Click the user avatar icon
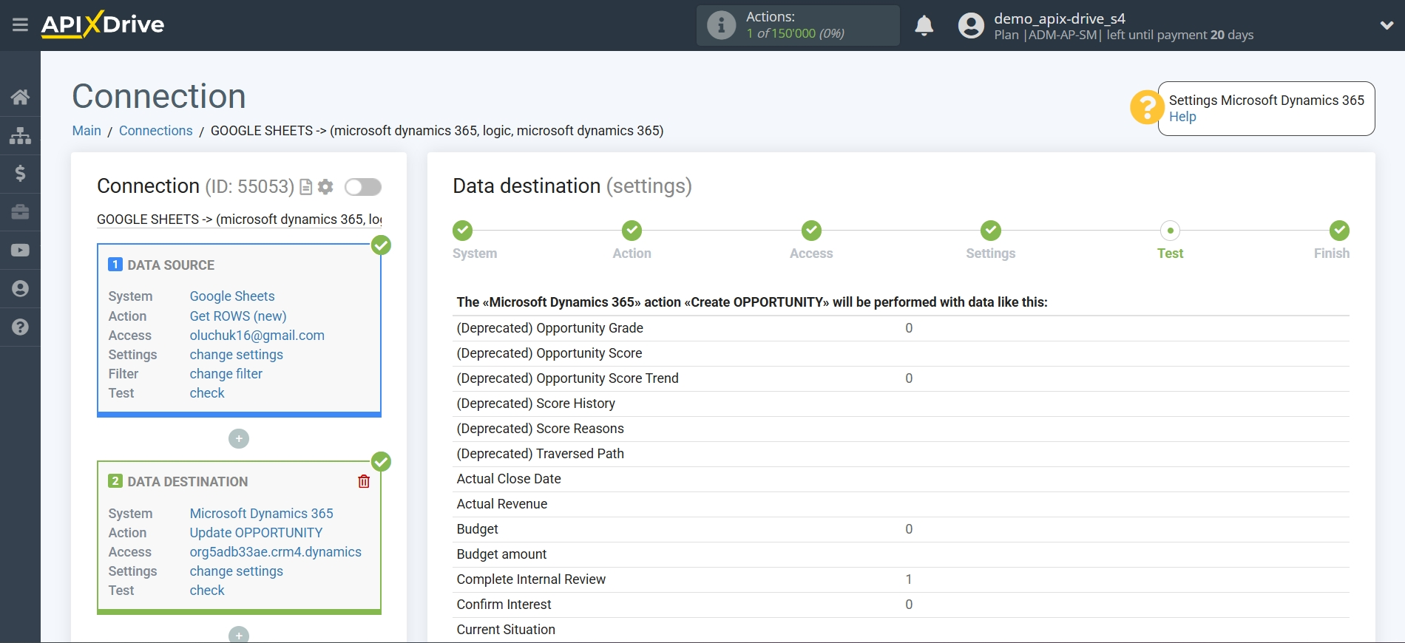 point(971,26)
